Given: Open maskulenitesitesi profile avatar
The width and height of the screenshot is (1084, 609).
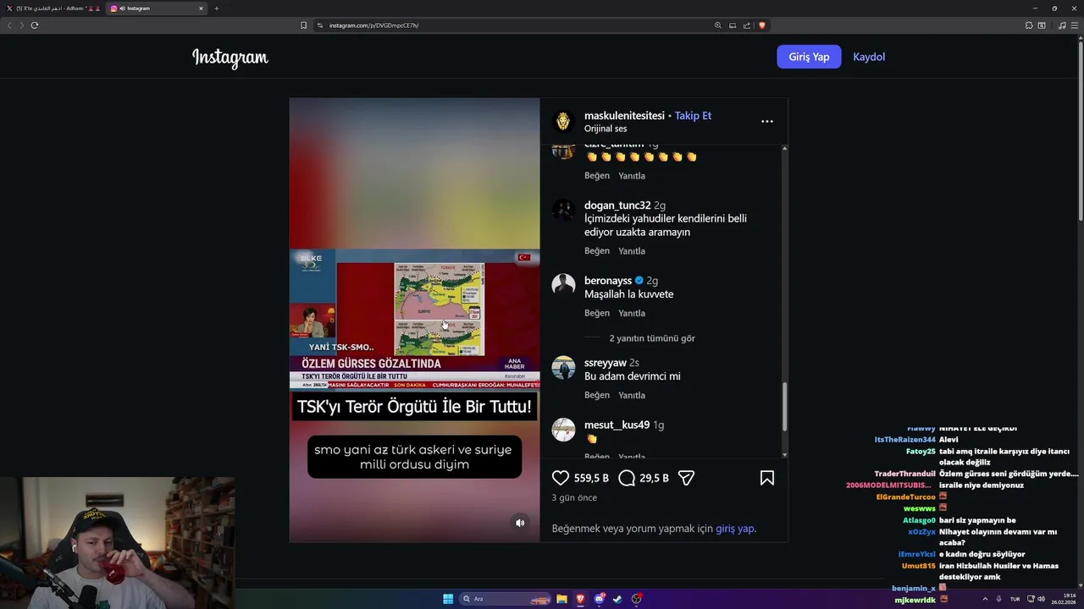Looking at the screenshot, I should point(563,122).
